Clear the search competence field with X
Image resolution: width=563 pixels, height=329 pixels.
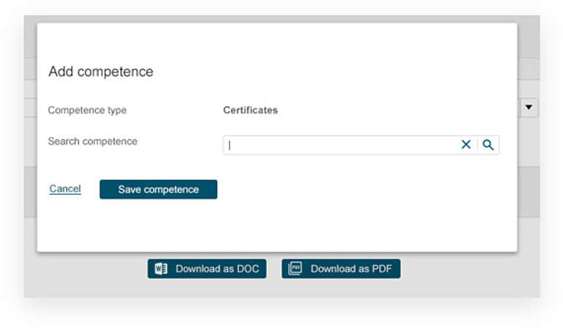coord(466,144)
